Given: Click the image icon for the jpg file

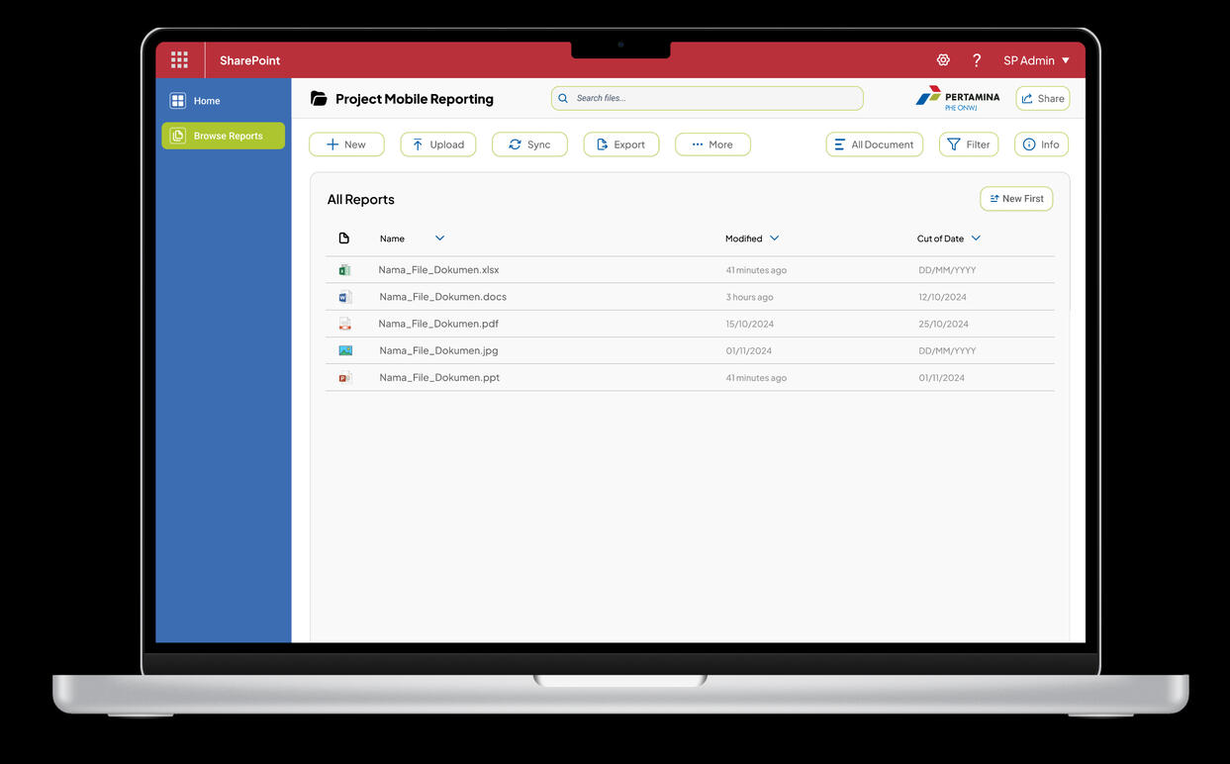Looking at the screenshot, I should click(x=345, y=350).
